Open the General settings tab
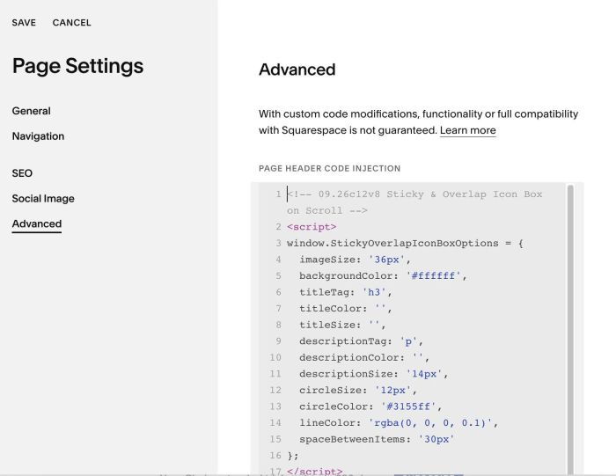Screen dimensions: 616x476 [x=31, y=111]
